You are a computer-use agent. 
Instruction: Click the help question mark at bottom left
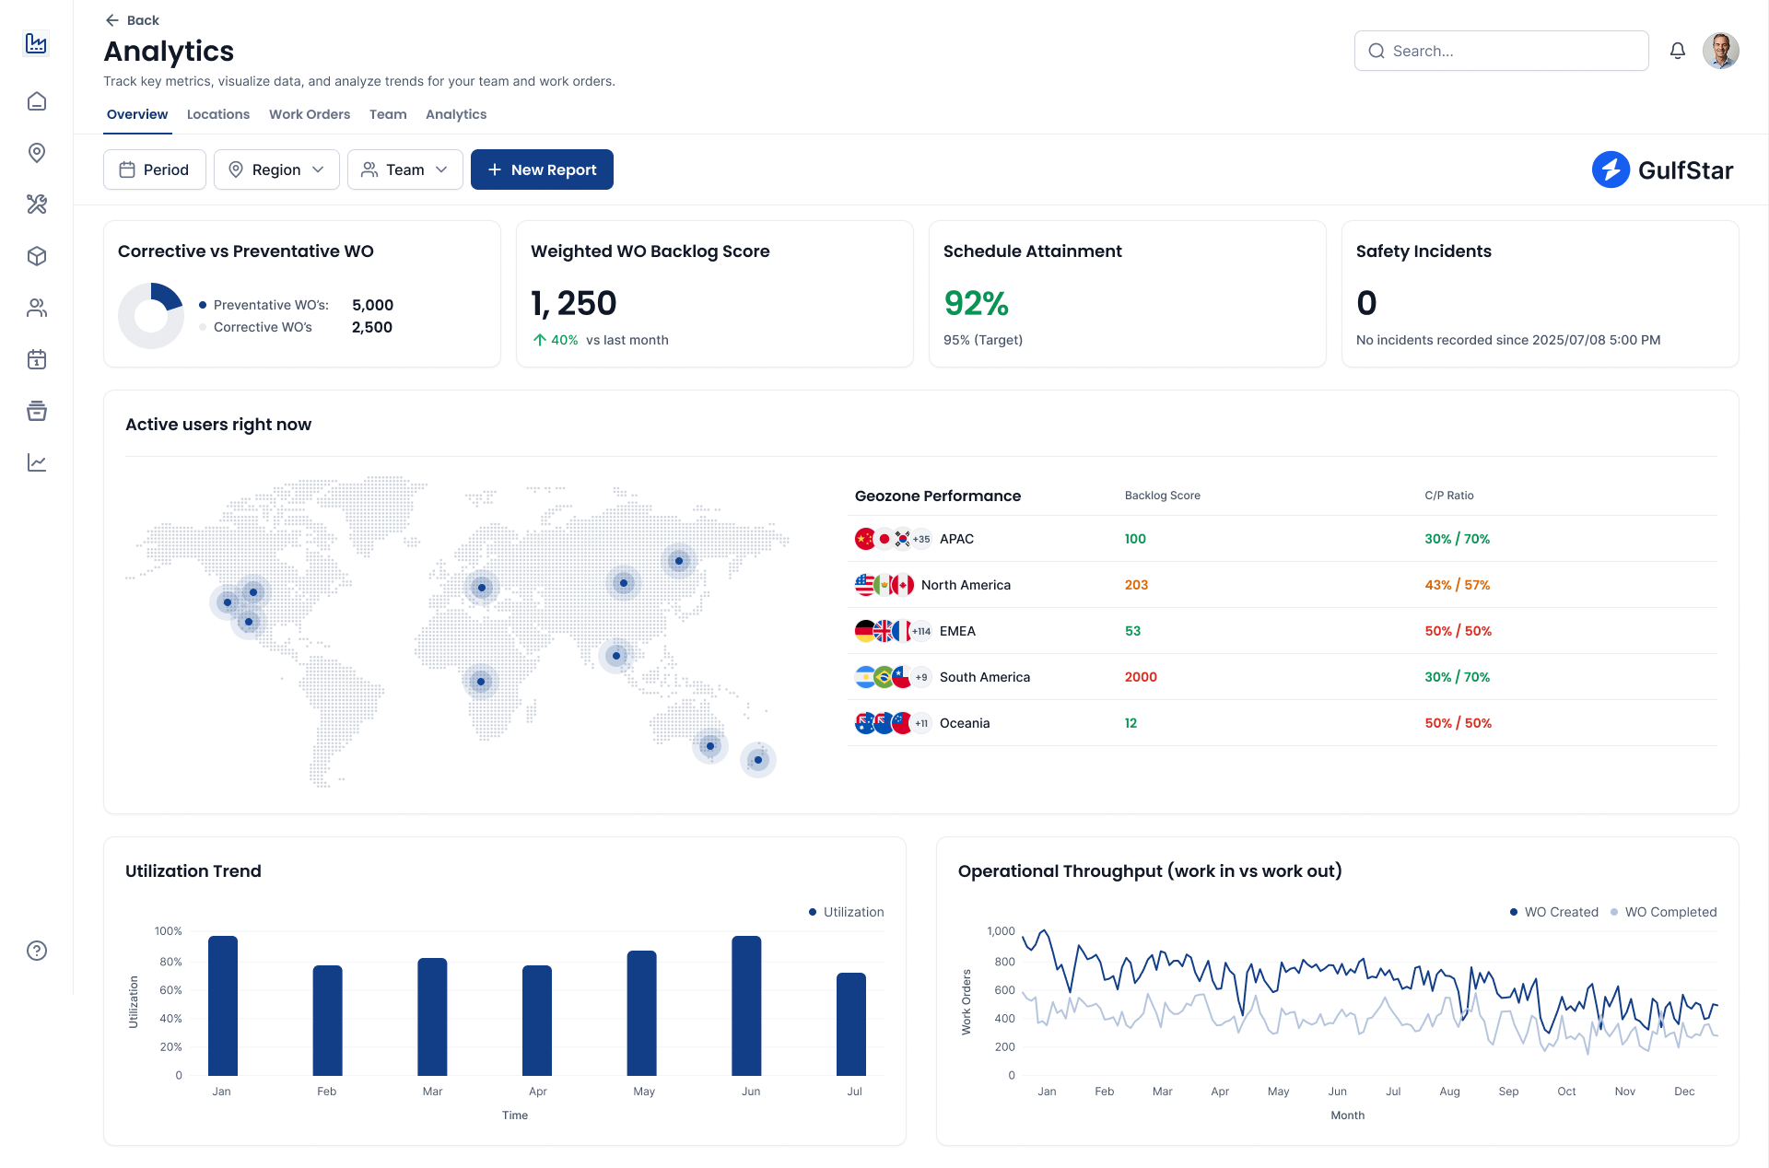click(x=37, y=950)
